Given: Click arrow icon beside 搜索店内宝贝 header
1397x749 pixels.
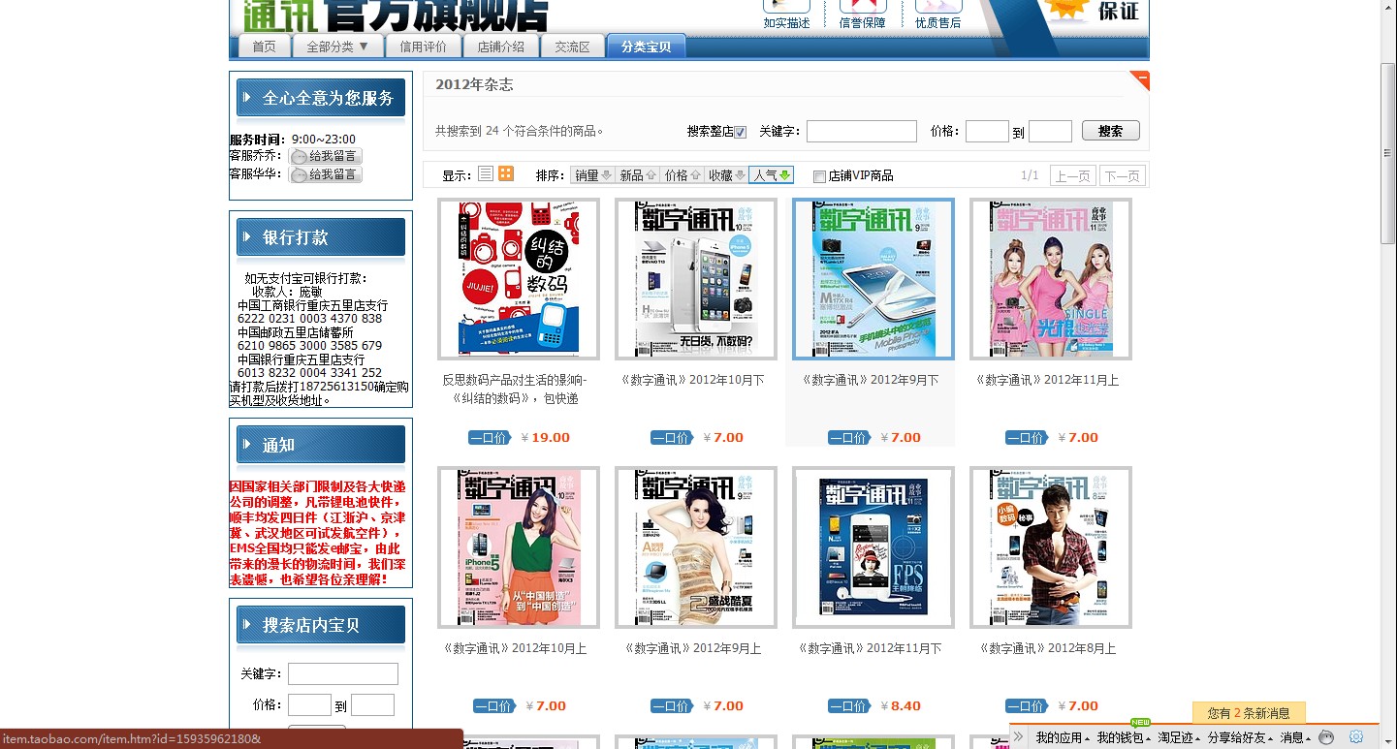Looking at the screenshot, I should pos(245,625).
